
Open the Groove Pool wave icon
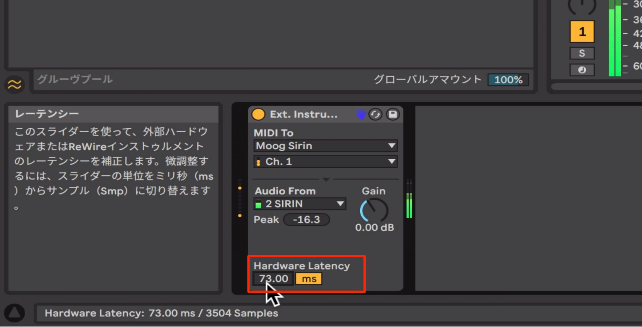(x=15, y=84)
